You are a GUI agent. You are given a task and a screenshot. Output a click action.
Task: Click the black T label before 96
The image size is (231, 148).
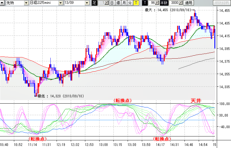tap(145, 3)
